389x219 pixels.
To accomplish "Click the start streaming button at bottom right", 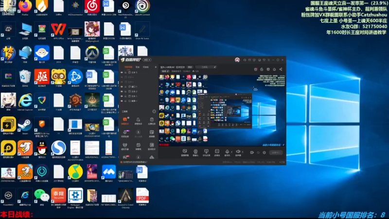I will [276, 152].
